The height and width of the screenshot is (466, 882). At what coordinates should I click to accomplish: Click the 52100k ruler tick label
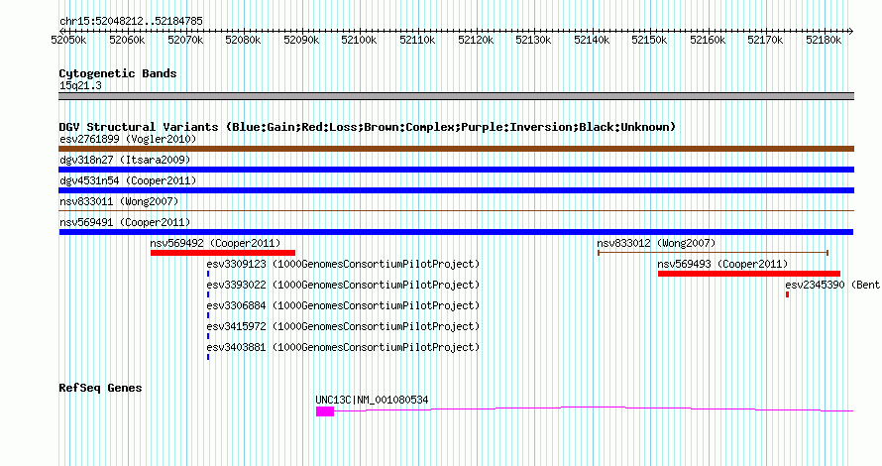click(359, 40)
